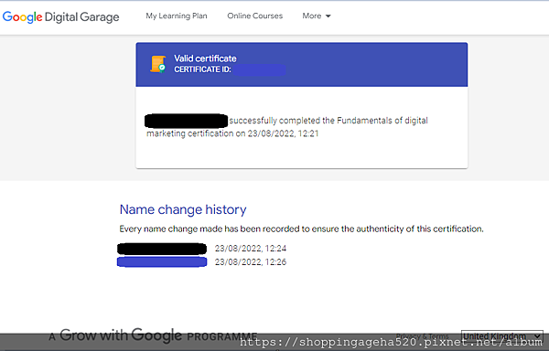Click the name change authenticity description sentence
Image resolution: width=549 pixels, height=351 pixels.
tap(301, 229)
